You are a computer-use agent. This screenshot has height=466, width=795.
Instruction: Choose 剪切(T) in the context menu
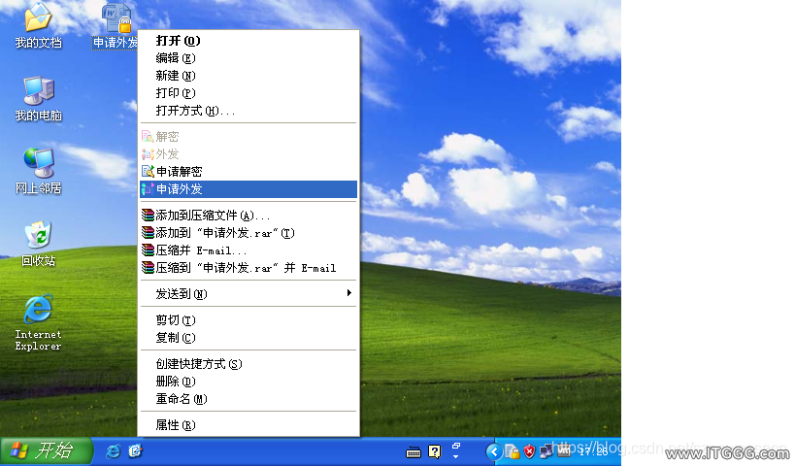click(x=248, y=320)
